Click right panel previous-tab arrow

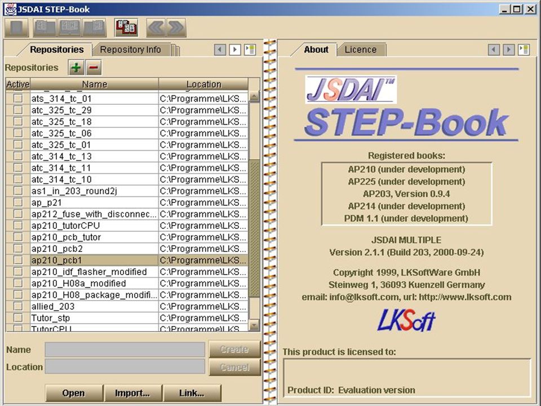pos(494,50)
